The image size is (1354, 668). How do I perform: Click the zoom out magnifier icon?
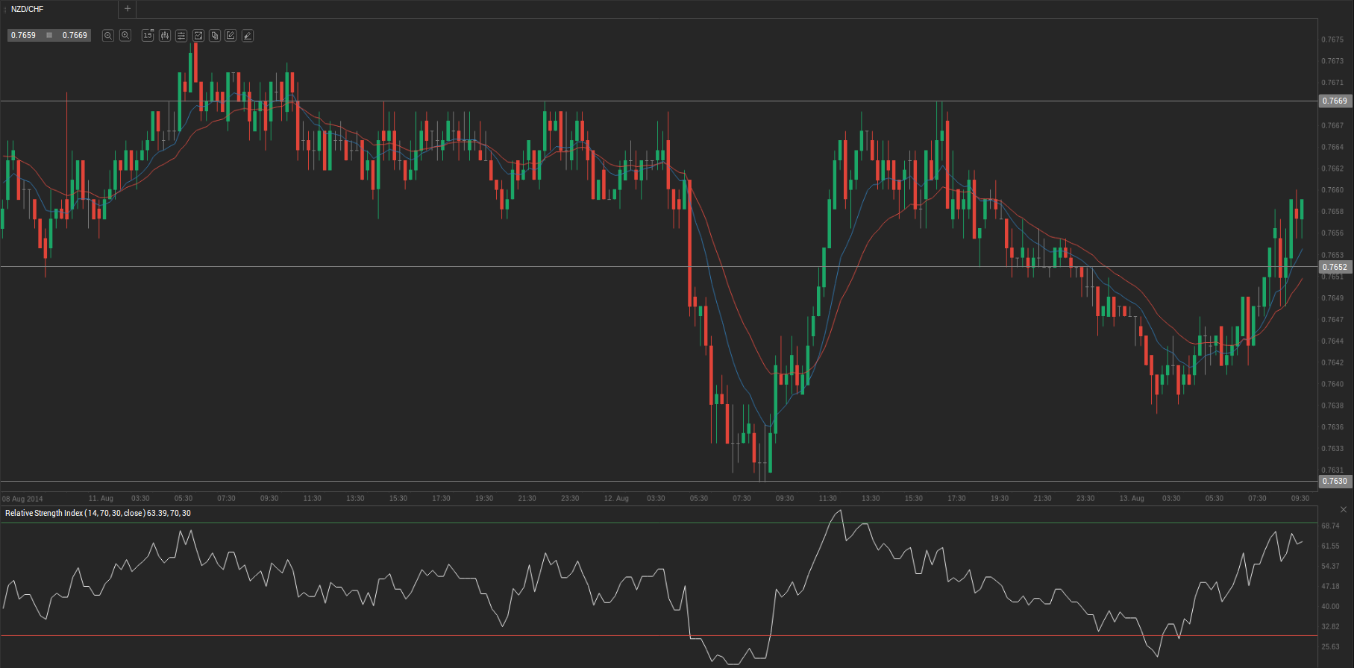coord(108,36)
